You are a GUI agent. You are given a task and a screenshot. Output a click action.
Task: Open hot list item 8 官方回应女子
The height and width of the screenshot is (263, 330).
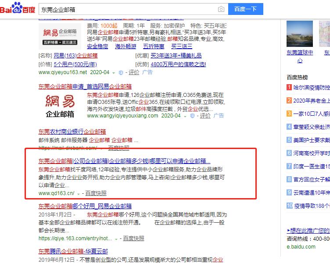coord(312,180)
